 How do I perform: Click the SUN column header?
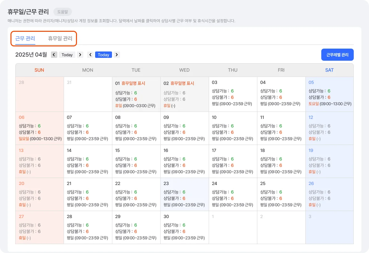39,70
